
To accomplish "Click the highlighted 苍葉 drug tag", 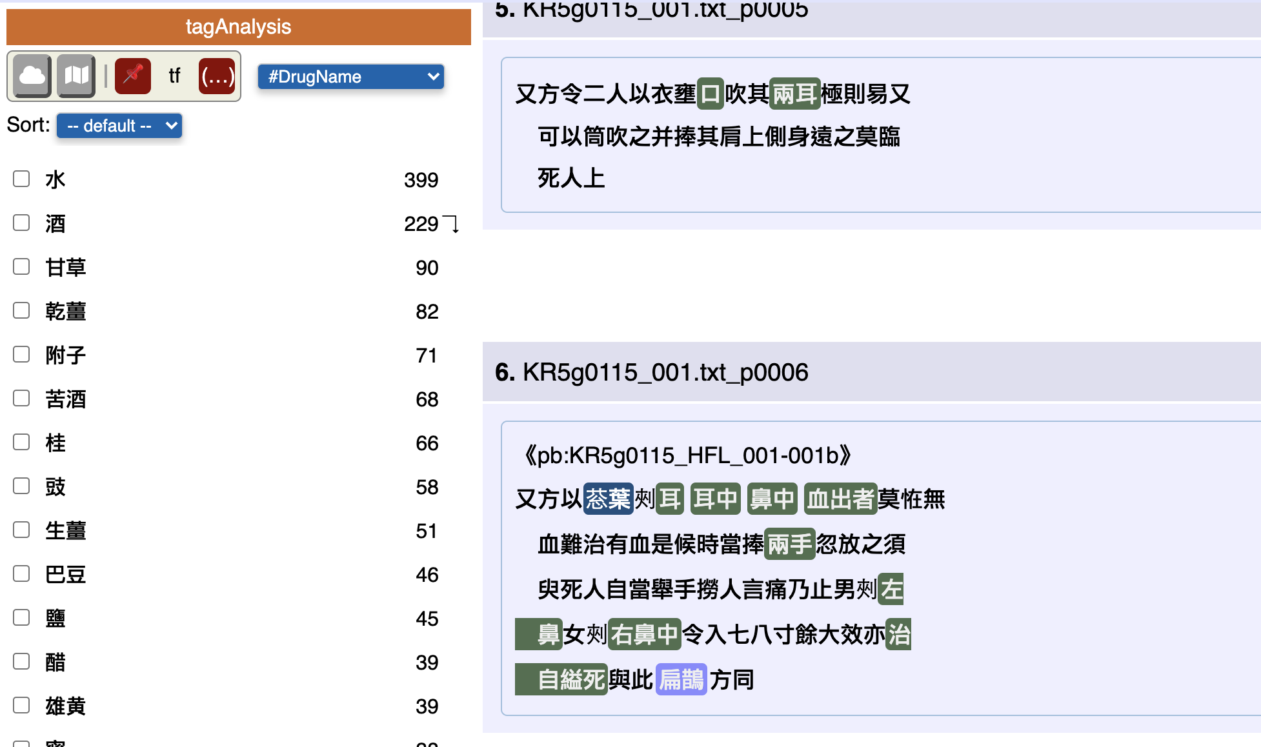I will click(x=608, y=499).
